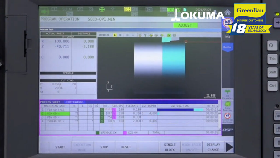Toggle the SINGLE BLOCK function key
The width and height of the screenshot is (280, 158).
170,147
